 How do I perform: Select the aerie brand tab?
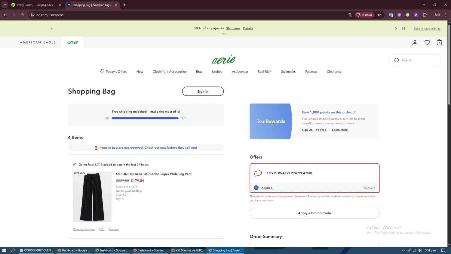(x=72, y=42)
